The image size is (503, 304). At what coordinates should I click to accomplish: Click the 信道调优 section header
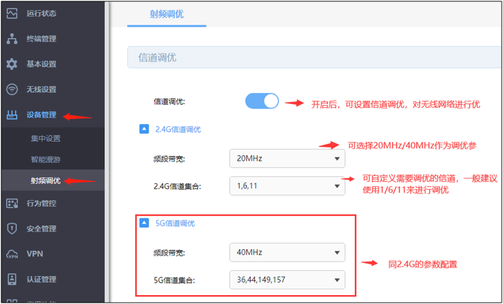click(314, 57)
